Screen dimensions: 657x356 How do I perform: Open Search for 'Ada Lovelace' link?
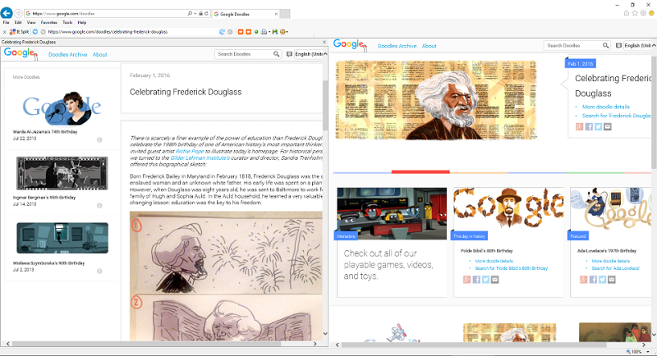pyautogui.click(x=615, y=268)
